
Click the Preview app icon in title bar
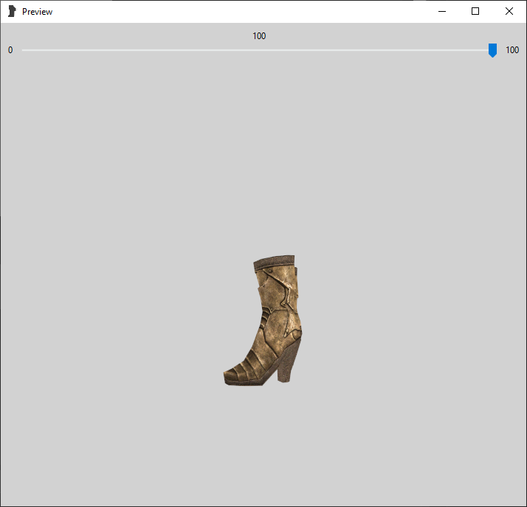tap(12, 11)
